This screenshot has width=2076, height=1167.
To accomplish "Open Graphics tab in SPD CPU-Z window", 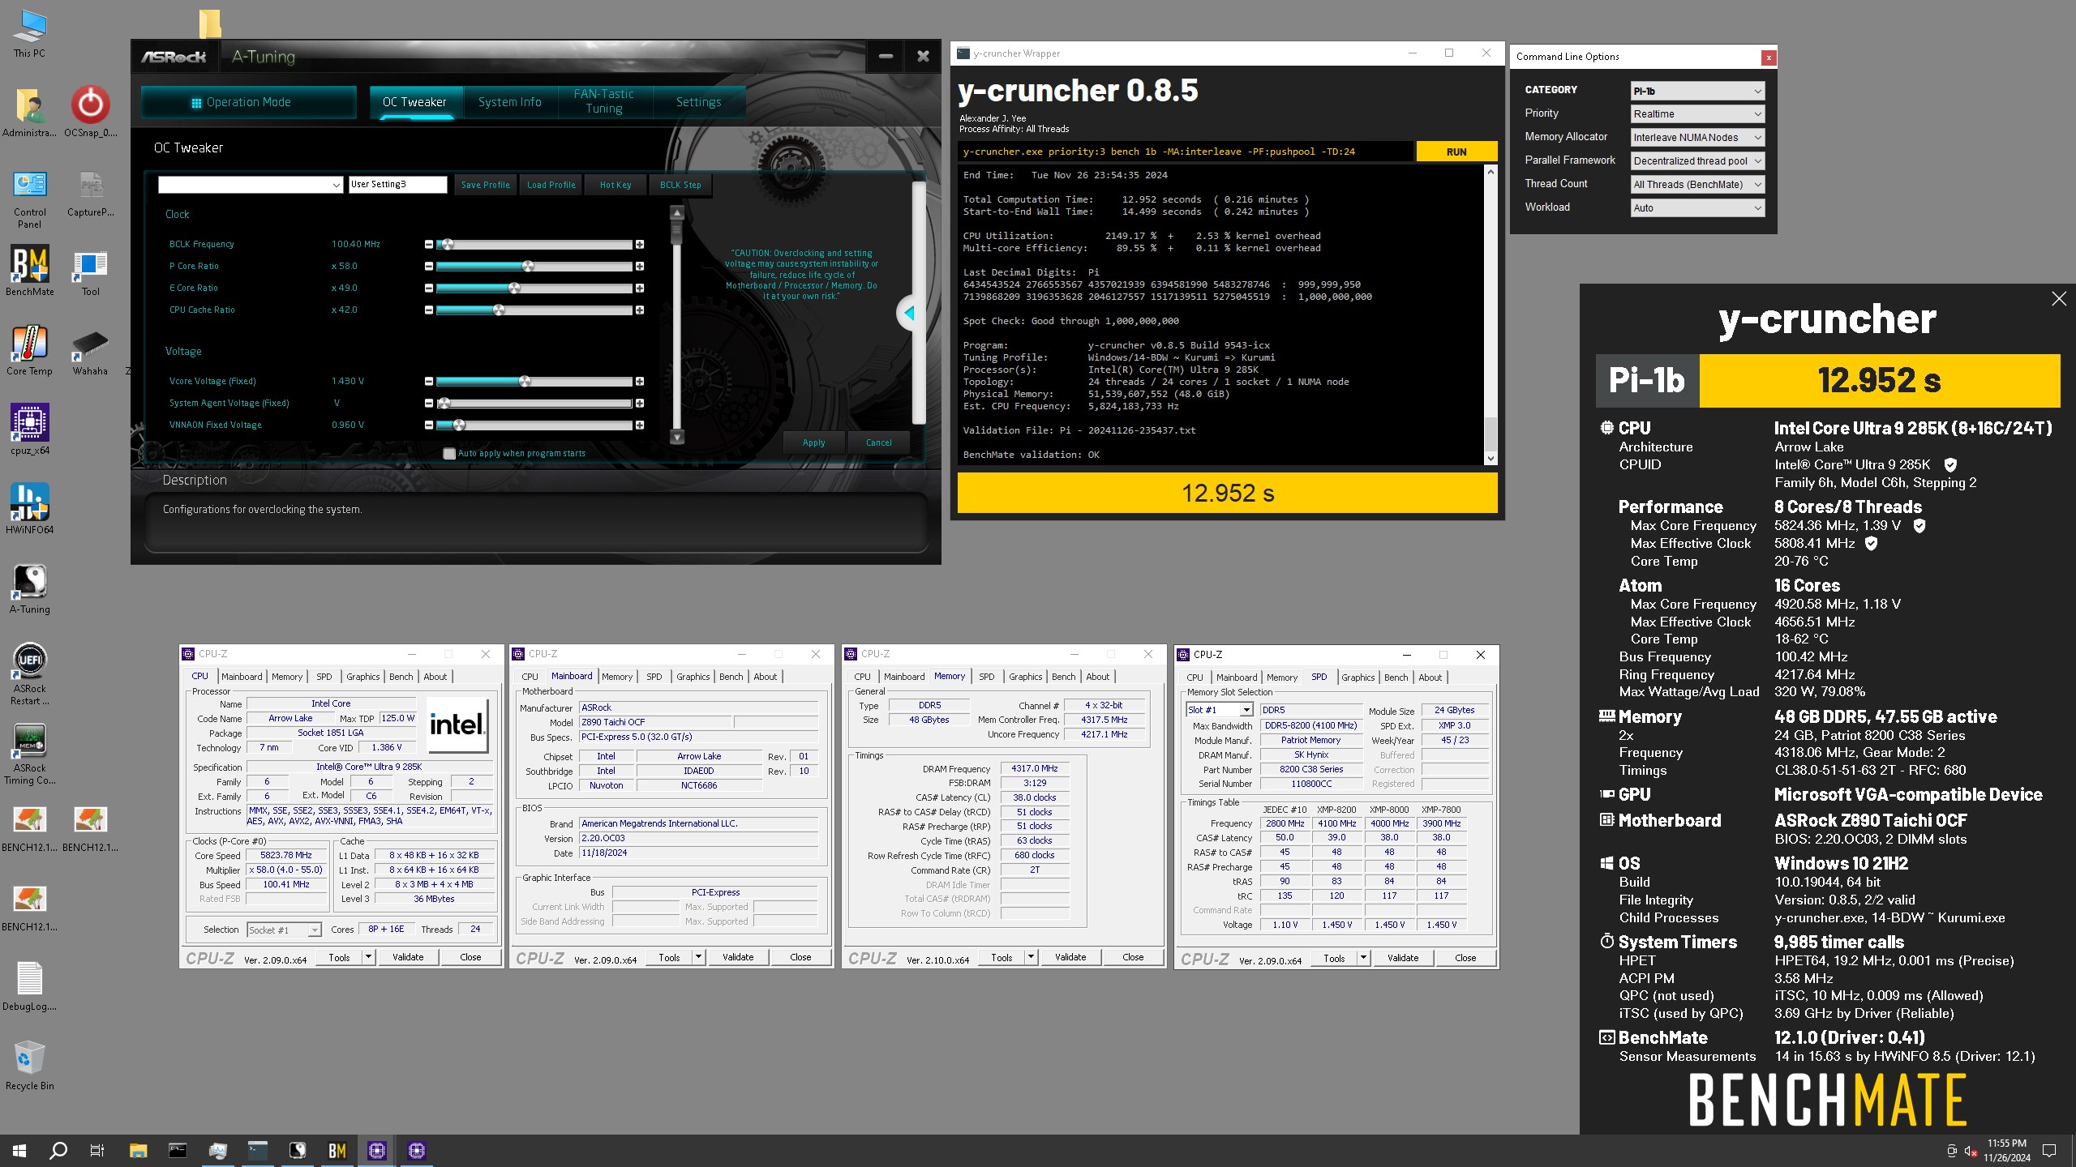I will pos(1358,678).
